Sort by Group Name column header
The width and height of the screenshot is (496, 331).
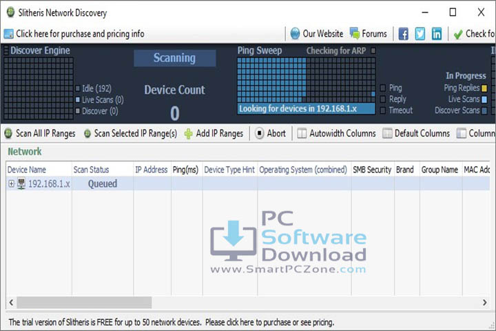pyautogui.click(x=441, y=170)
